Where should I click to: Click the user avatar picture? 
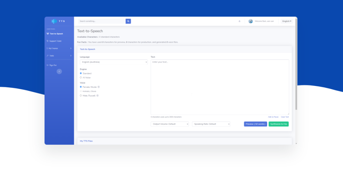point(251,21)
